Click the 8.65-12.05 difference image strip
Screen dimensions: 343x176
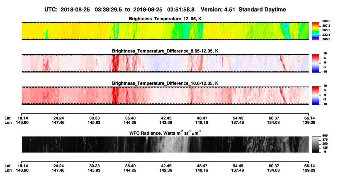point(165,63)
